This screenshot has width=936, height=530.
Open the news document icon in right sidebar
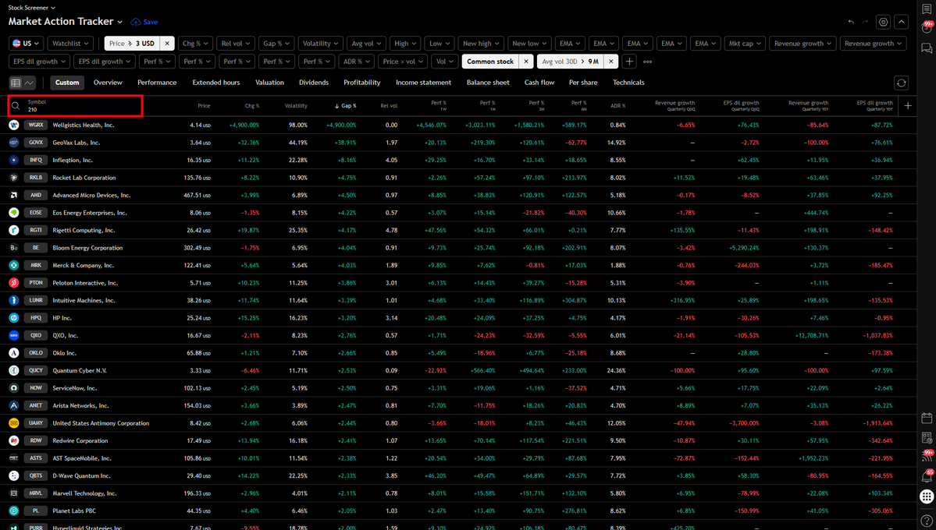[x=927, y=438]
